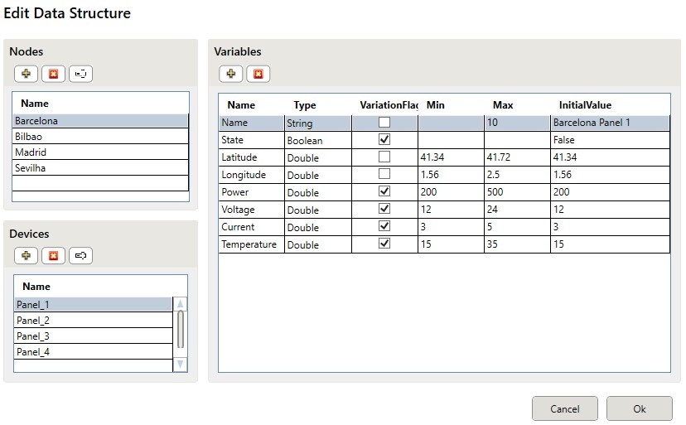Check the Latitude VariationFlag checkbox
This screenshot has height=425, width=686.
[384, 157]
